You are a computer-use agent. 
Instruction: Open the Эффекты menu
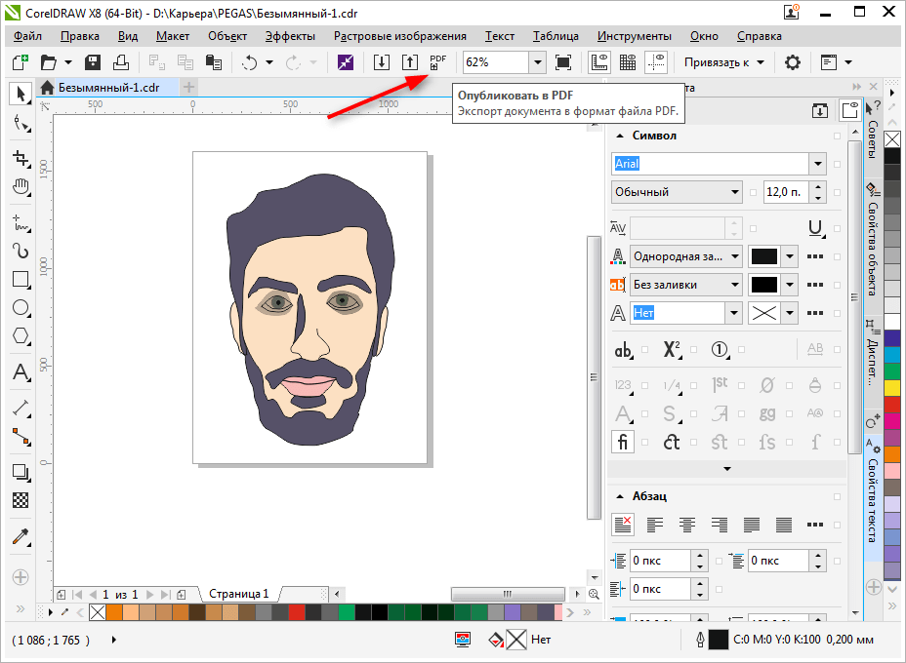point(290,36)
